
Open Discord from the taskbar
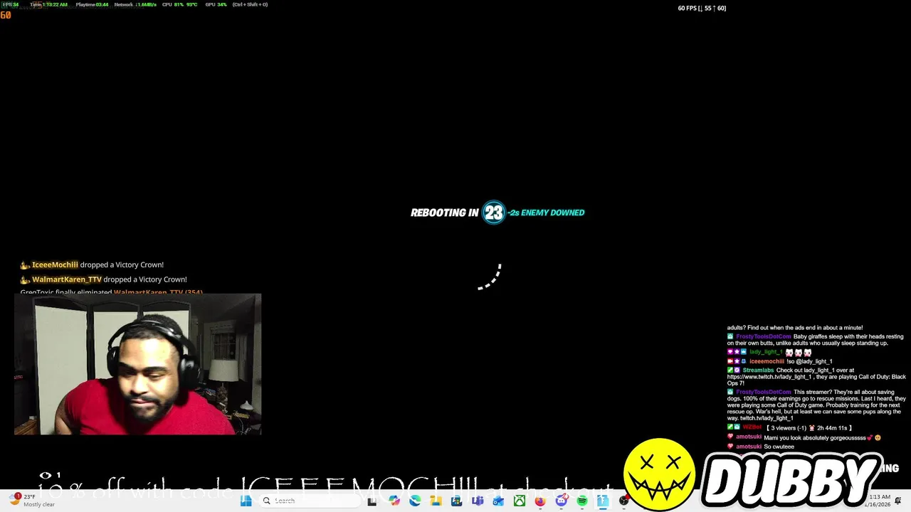562,501
